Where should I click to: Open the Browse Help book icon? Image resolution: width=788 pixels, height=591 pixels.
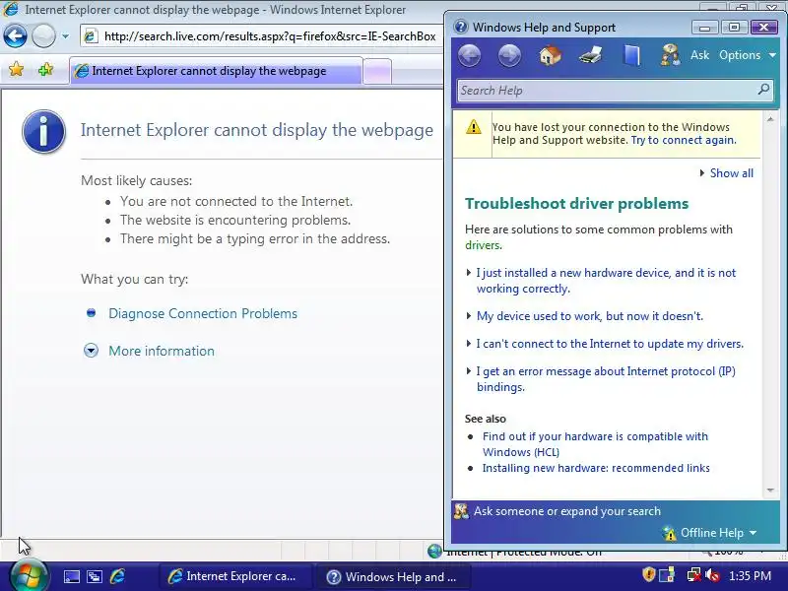[631, 55]
